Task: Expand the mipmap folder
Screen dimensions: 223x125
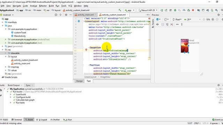Action: 6,67
